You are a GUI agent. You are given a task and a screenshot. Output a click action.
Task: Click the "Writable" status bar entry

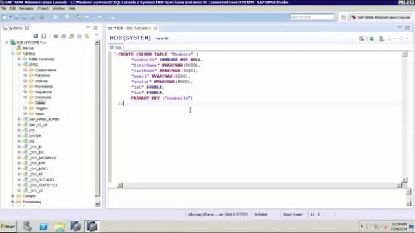click(261, 214)
